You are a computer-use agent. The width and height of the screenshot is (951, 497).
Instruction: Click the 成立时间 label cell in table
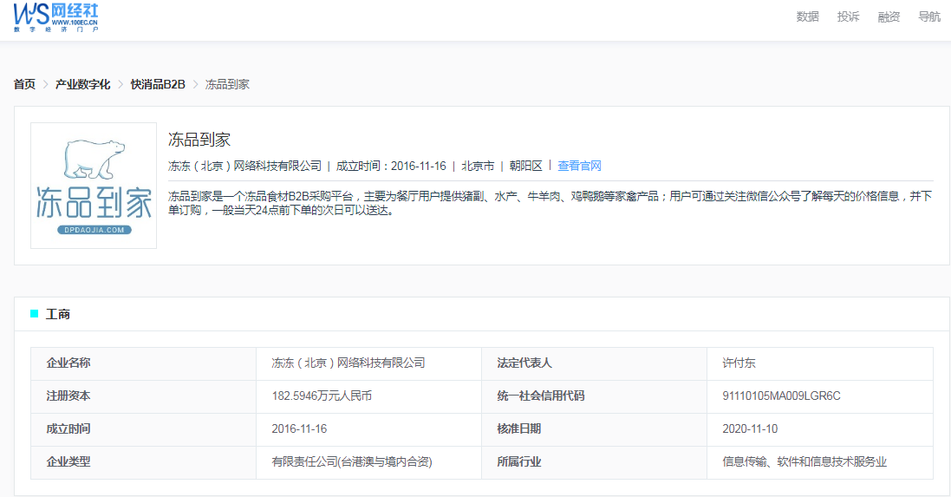[x=144, y=429]
